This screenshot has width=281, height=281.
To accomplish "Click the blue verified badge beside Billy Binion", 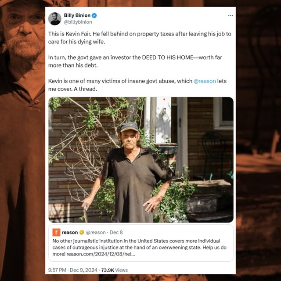I will 94,15.
